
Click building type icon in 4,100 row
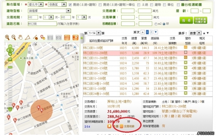click(186, 47)
